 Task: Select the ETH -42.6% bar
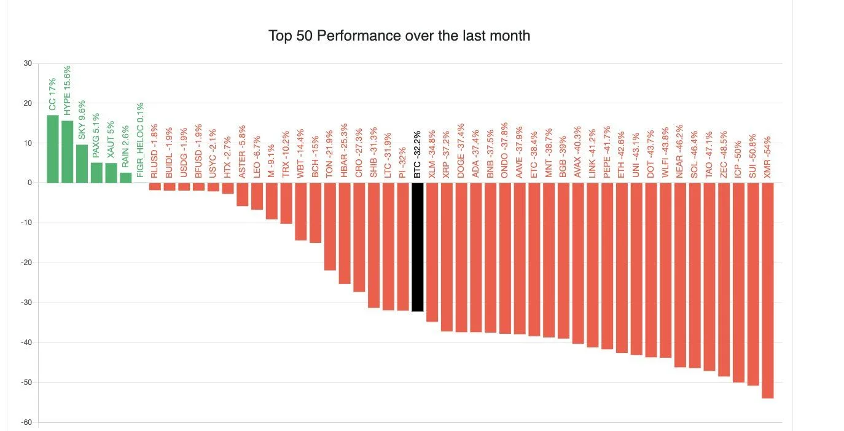[622, 267]
